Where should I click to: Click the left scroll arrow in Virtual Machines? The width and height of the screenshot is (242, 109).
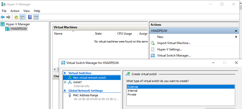(x=55, y=69)
